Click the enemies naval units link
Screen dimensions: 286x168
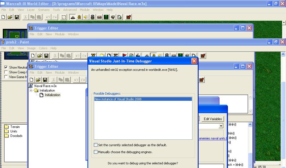click(213, 138)
